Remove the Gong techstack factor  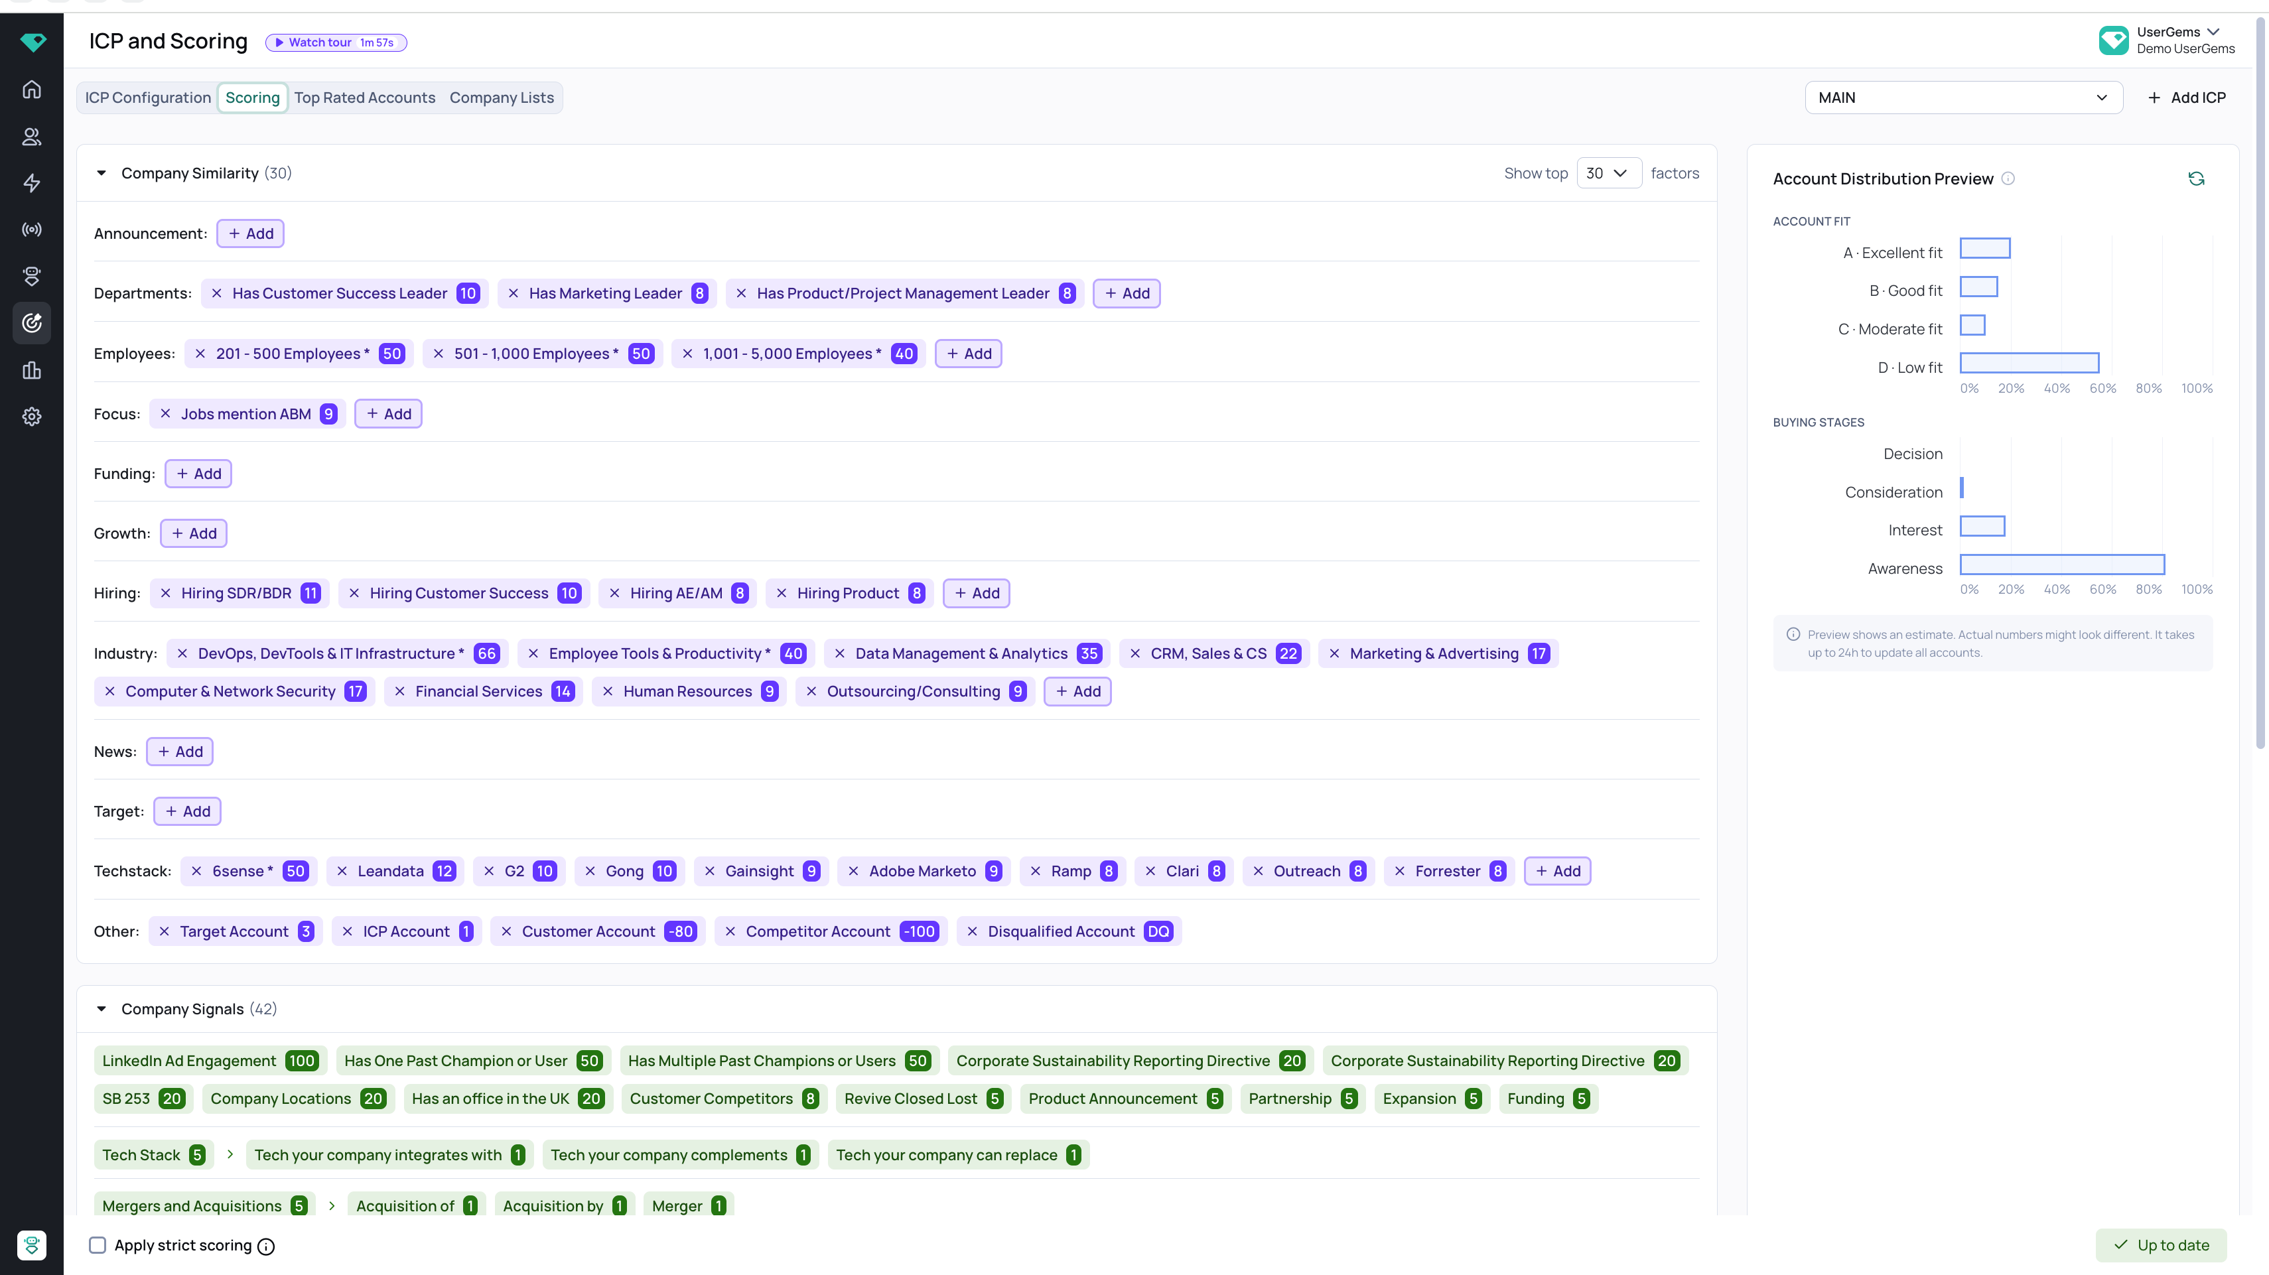pyautogui.click(x=590, y=871)
